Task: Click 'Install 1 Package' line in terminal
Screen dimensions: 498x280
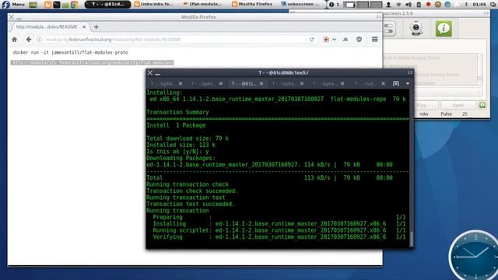Action: [x=176, y=125]
